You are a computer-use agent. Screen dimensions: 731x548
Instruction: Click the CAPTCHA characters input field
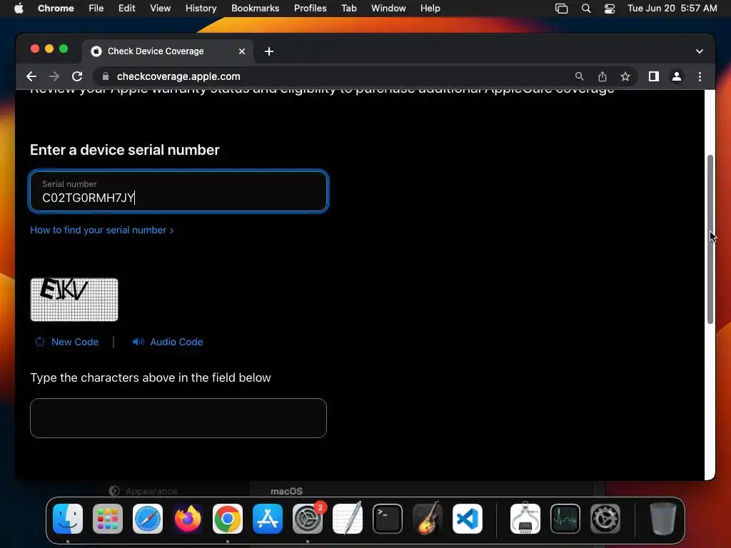point(178,418)
